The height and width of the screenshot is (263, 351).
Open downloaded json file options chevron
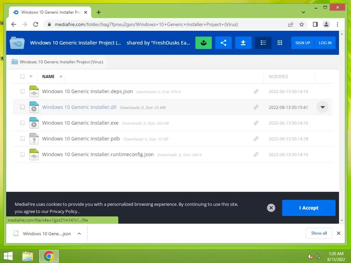pyautogui.click(x=79, y=234)
